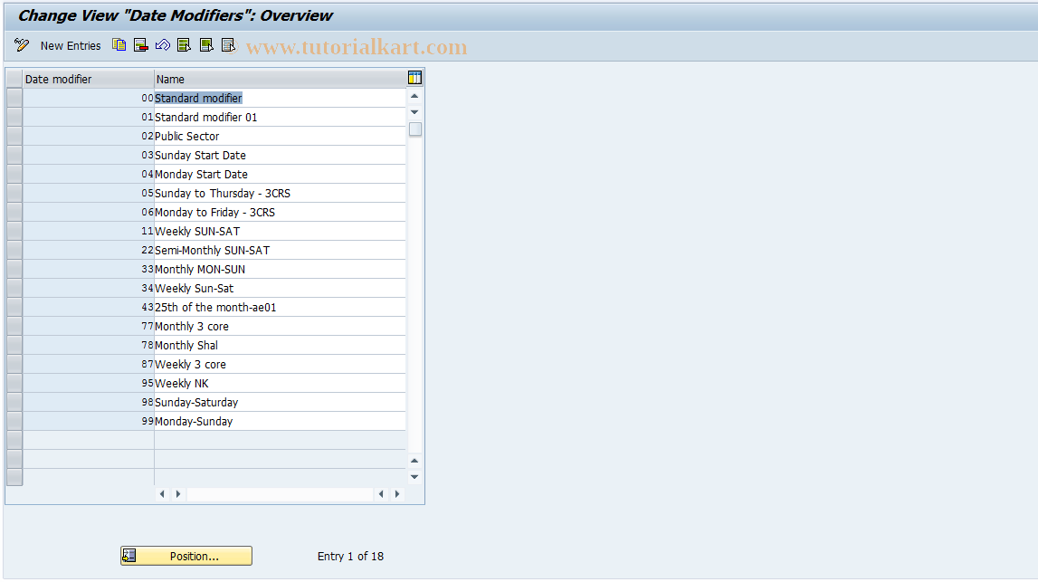Select row marker for Monday-Sunday
This screenshot has width=1038, height=582.
[14, 421]
